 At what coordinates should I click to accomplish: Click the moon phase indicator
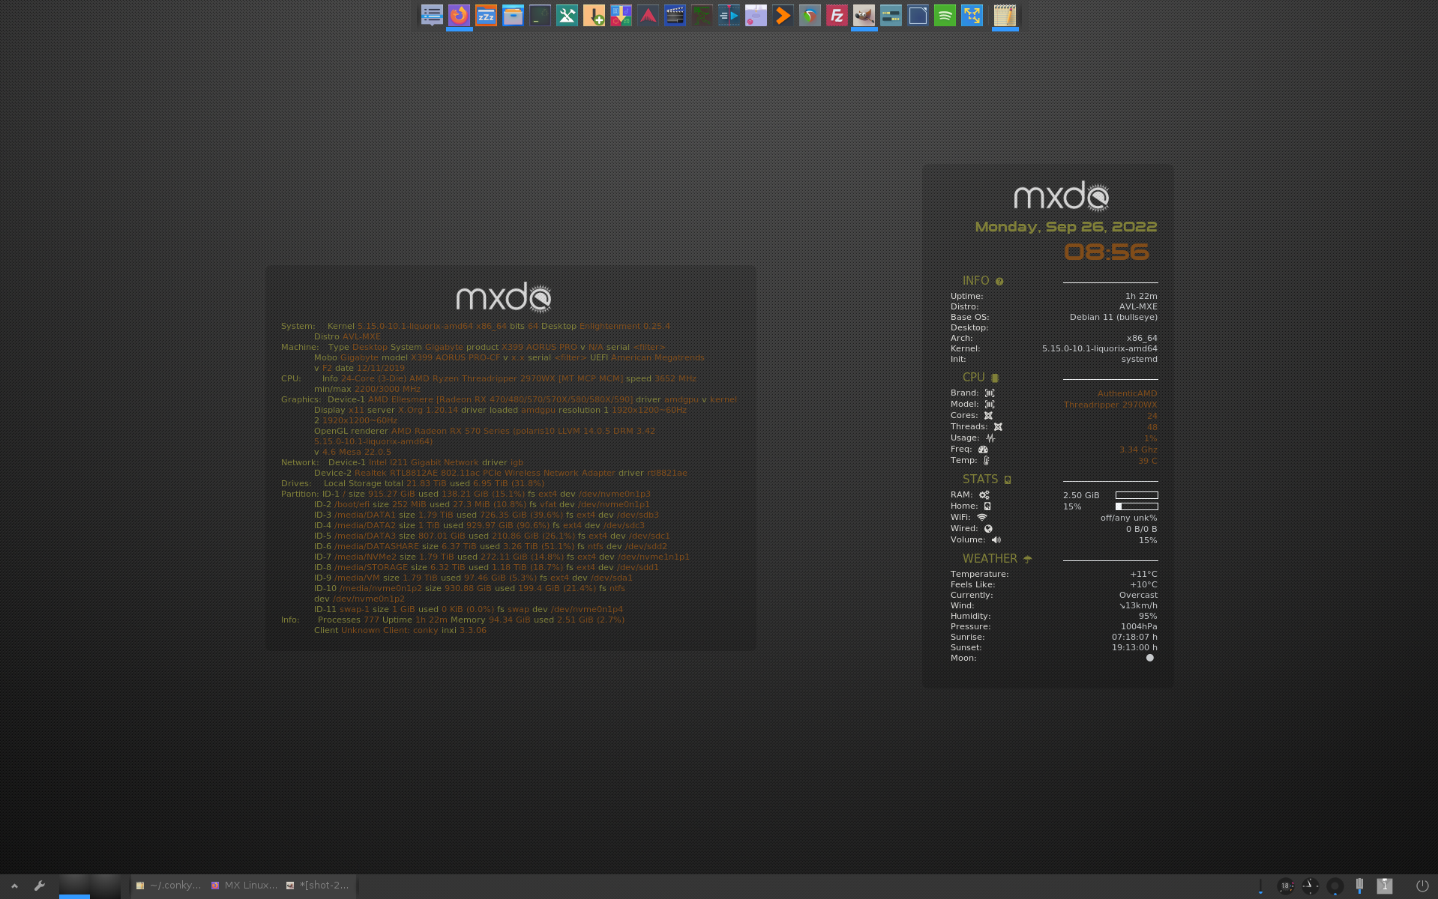pos(1150,658)
